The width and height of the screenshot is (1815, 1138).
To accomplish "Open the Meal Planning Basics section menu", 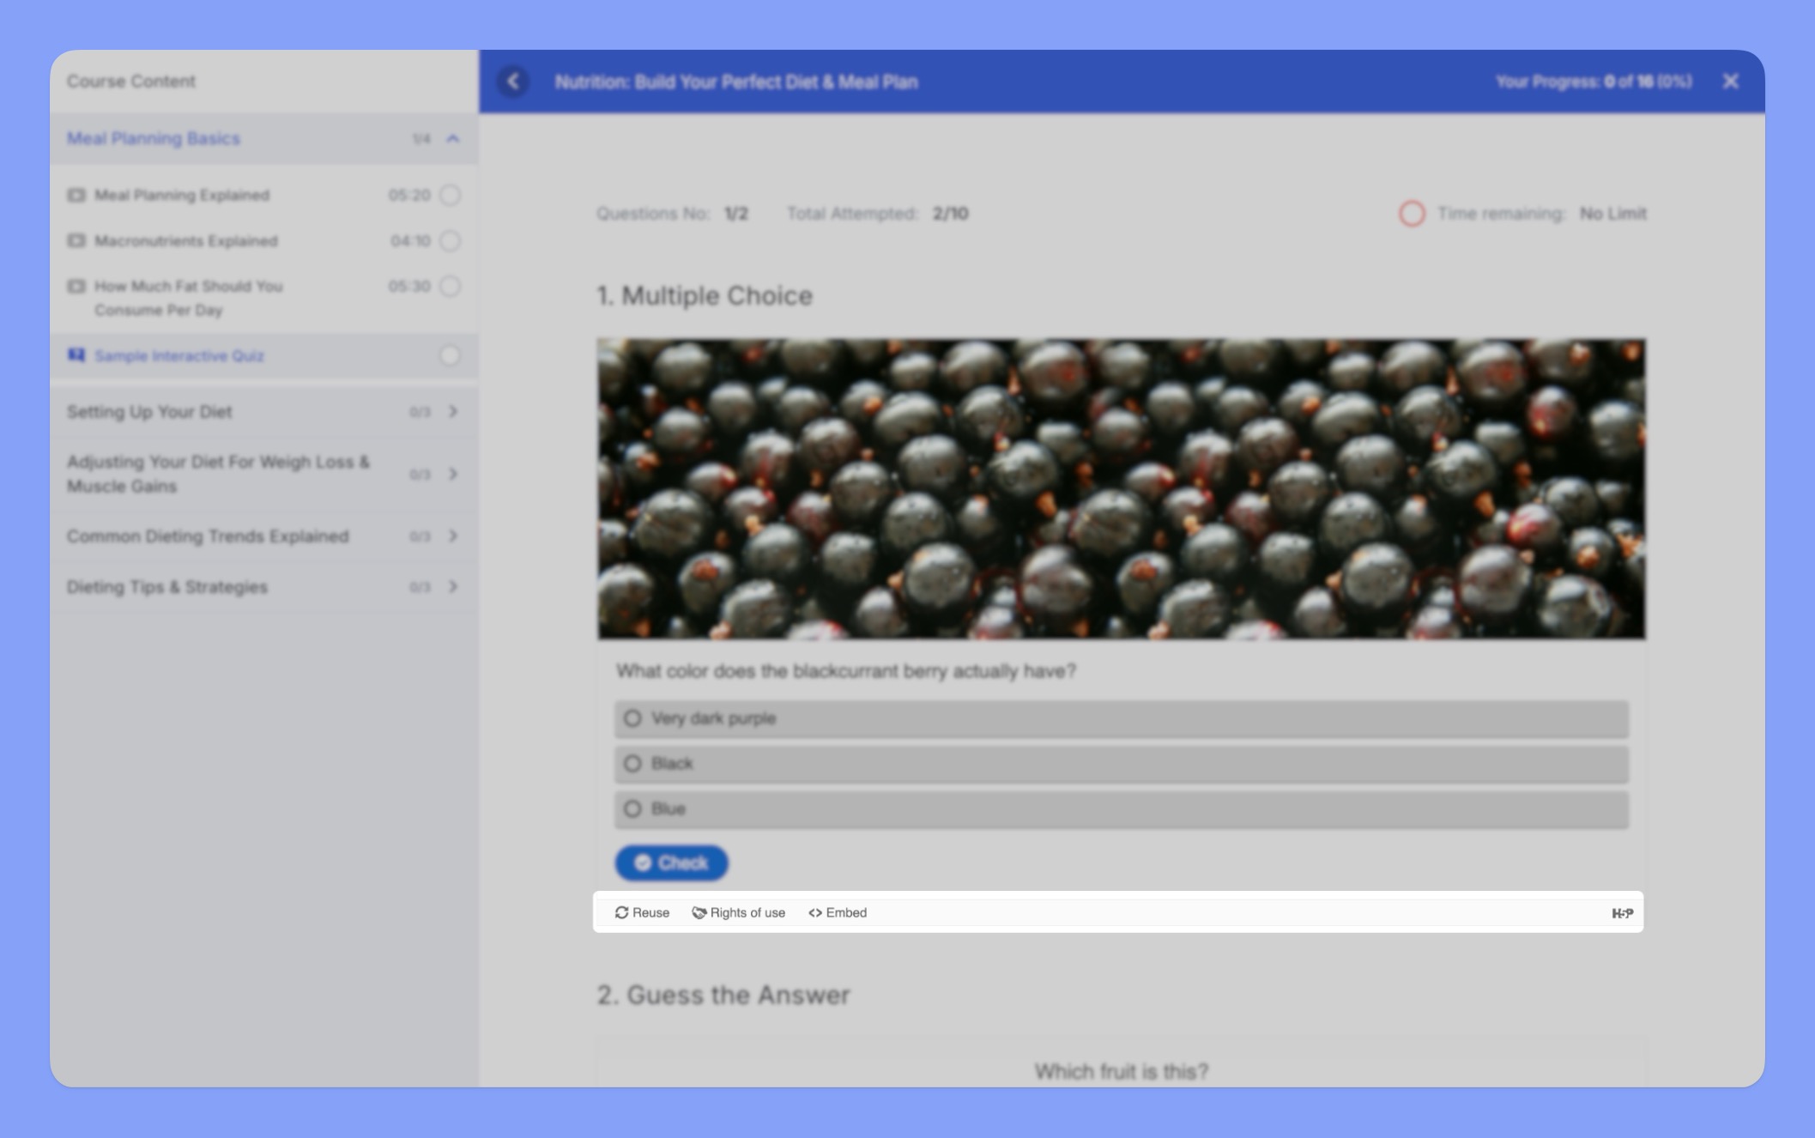I will (450, 137).
